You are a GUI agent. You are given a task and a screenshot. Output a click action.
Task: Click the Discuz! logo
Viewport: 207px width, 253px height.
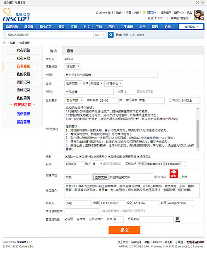[16, 15]
